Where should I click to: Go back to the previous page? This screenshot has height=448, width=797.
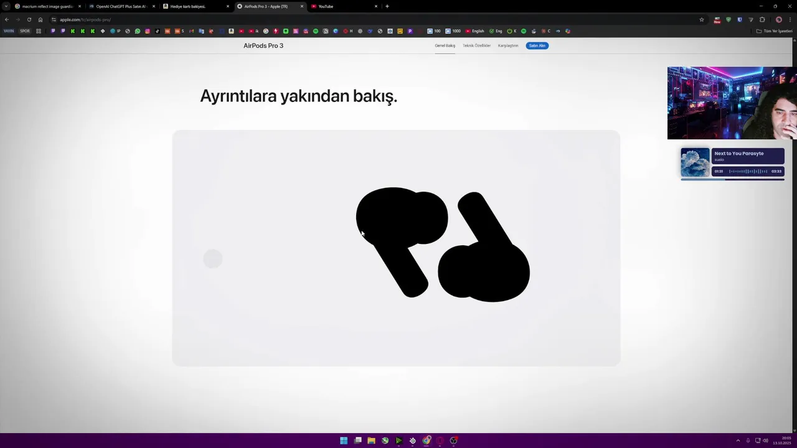tap(6, 19)
